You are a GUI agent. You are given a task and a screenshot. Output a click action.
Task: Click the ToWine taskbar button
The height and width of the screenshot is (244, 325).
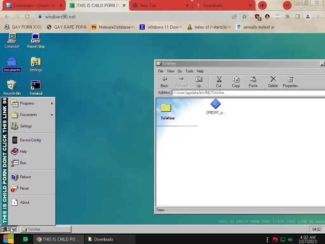click(46, 229)
